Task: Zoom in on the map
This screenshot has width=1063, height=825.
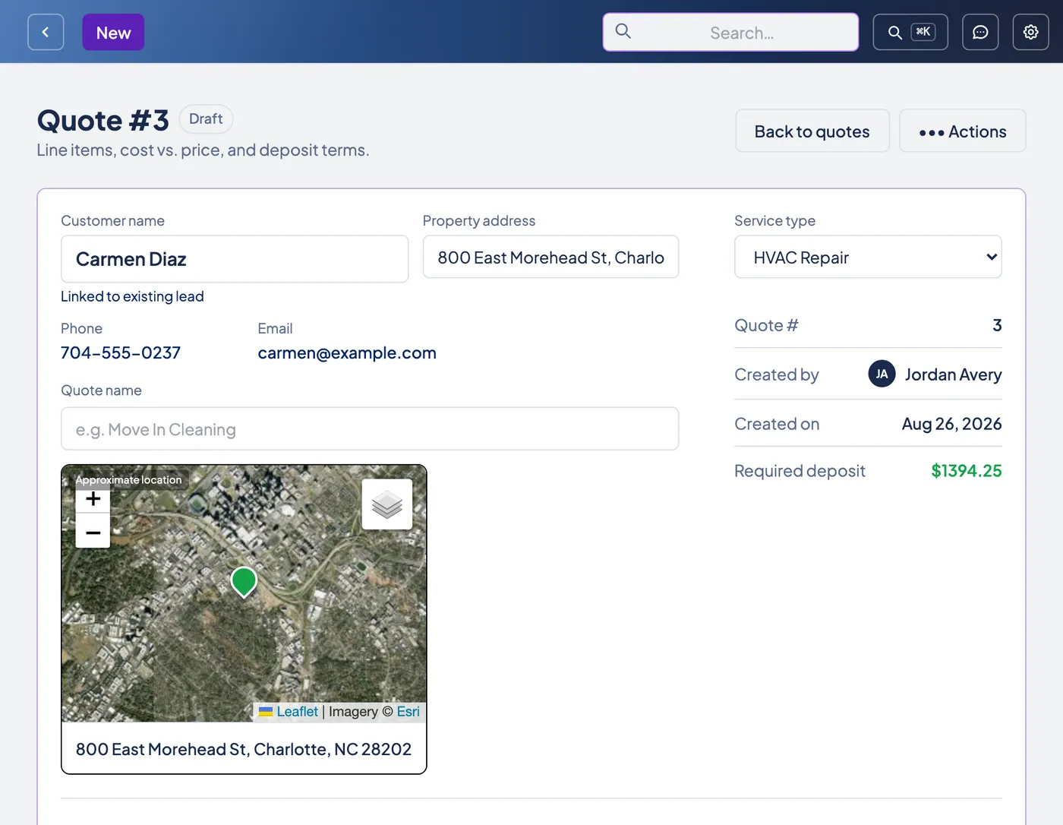Action: (x=93, y=499)
